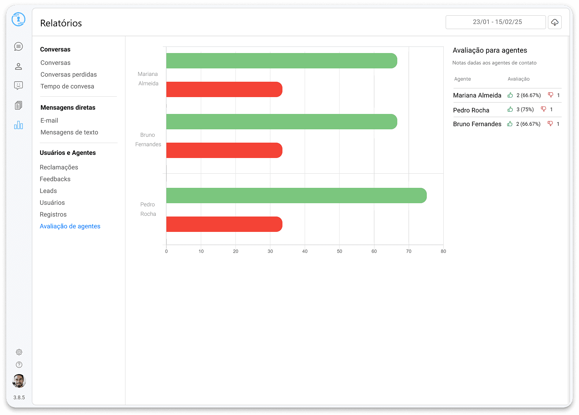Image resolution: width=579 pixels, height=415 pixels.
Task: Open Conversas perdidas report
Action: click(x=68, y=75)
